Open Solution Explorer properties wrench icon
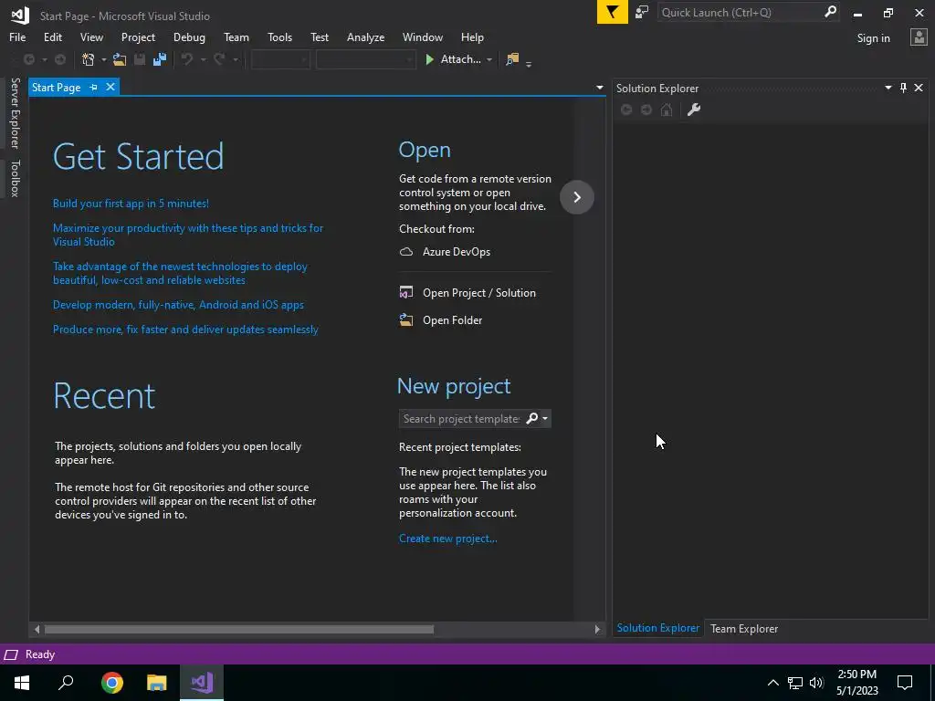The image size is (935, 701). pos(694,110)
